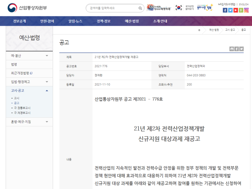
Task: Expand the 예·결산 sidebar section
Action: coord(29,56)
